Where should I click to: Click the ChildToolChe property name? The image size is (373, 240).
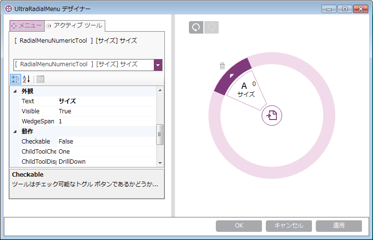pyautogui.click(x=39, y=152)
